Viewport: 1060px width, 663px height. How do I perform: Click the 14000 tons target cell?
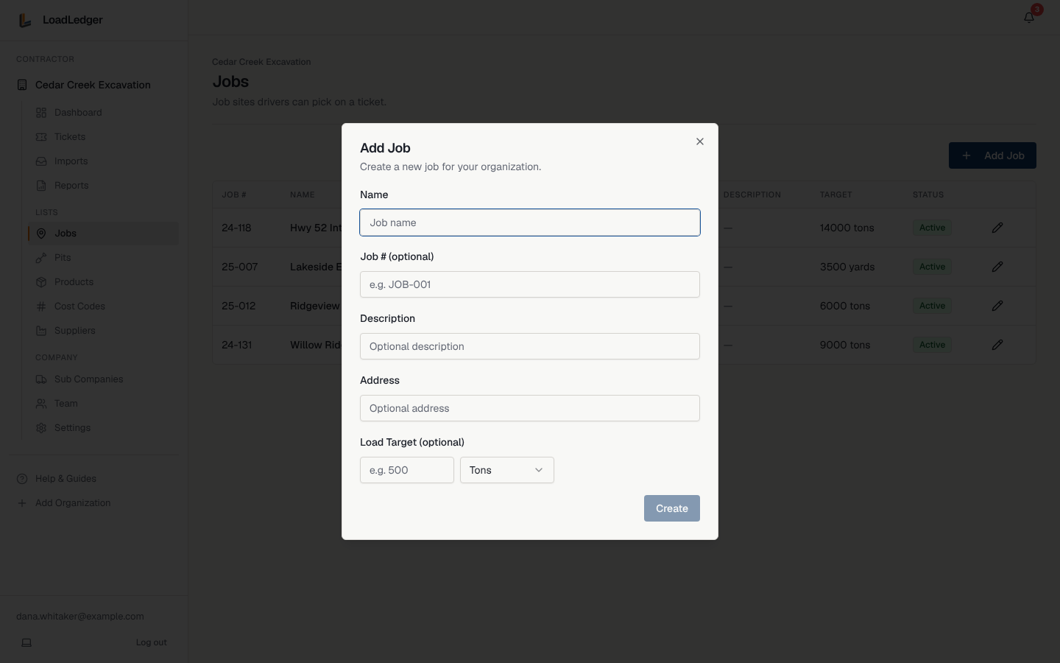[x=847, y=228]
